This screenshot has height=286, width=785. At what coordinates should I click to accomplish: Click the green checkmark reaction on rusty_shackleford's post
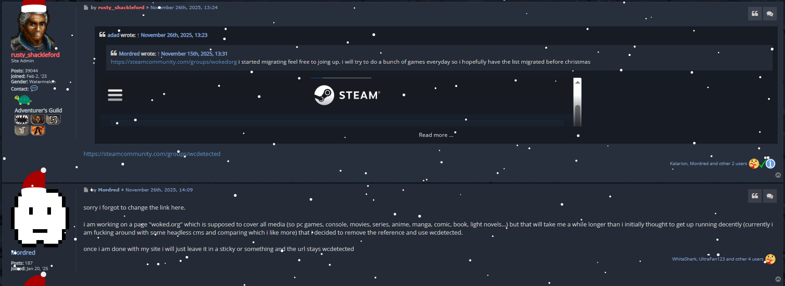(762, 164)
